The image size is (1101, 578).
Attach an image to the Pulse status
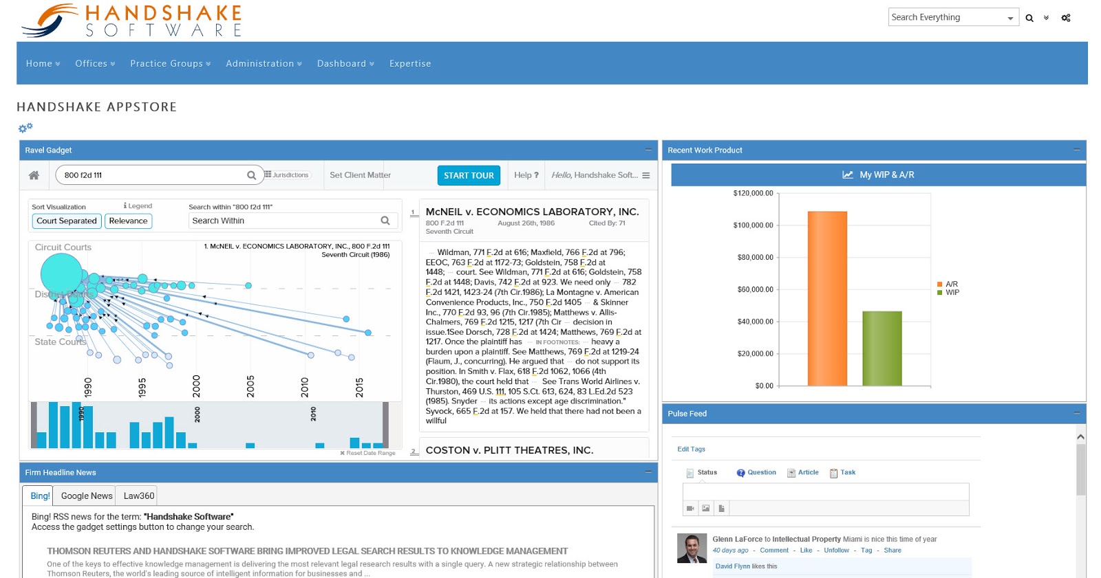[705, 509]
